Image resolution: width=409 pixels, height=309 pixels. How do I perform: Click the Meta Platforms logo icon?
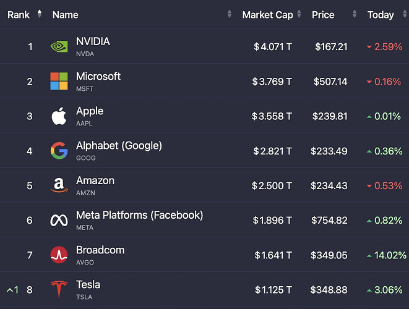59,220
